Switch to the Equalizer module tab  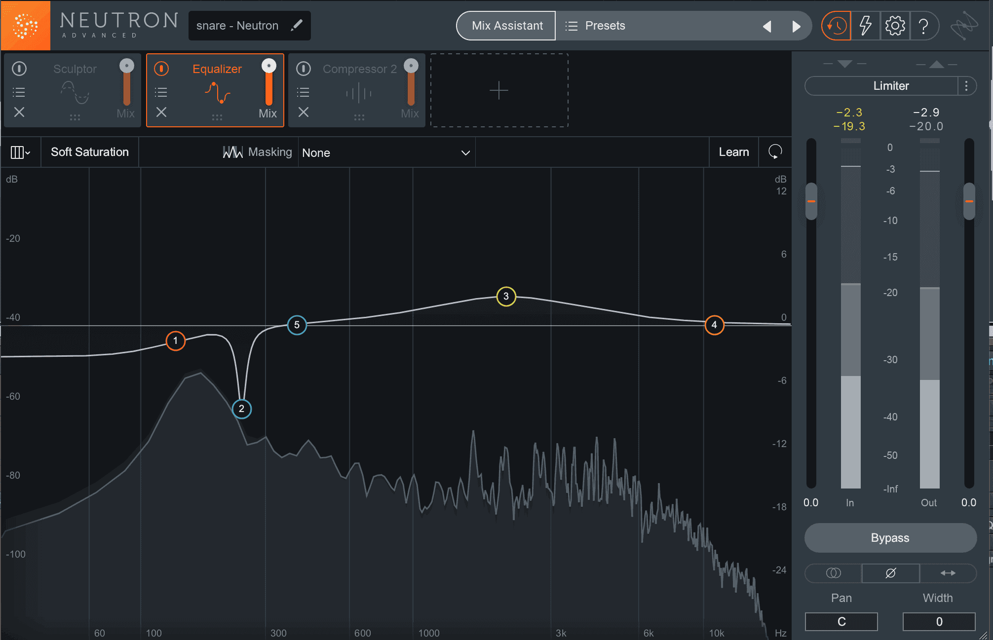(x=215, y=90)
